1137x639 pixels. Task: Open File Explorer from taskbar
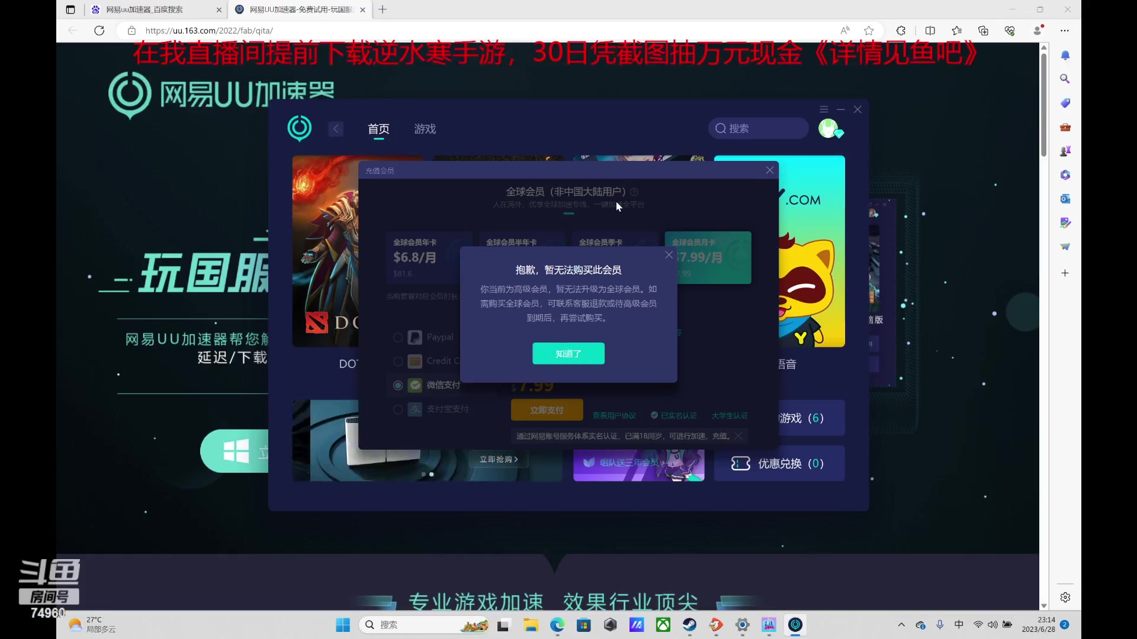pos(531,625)
